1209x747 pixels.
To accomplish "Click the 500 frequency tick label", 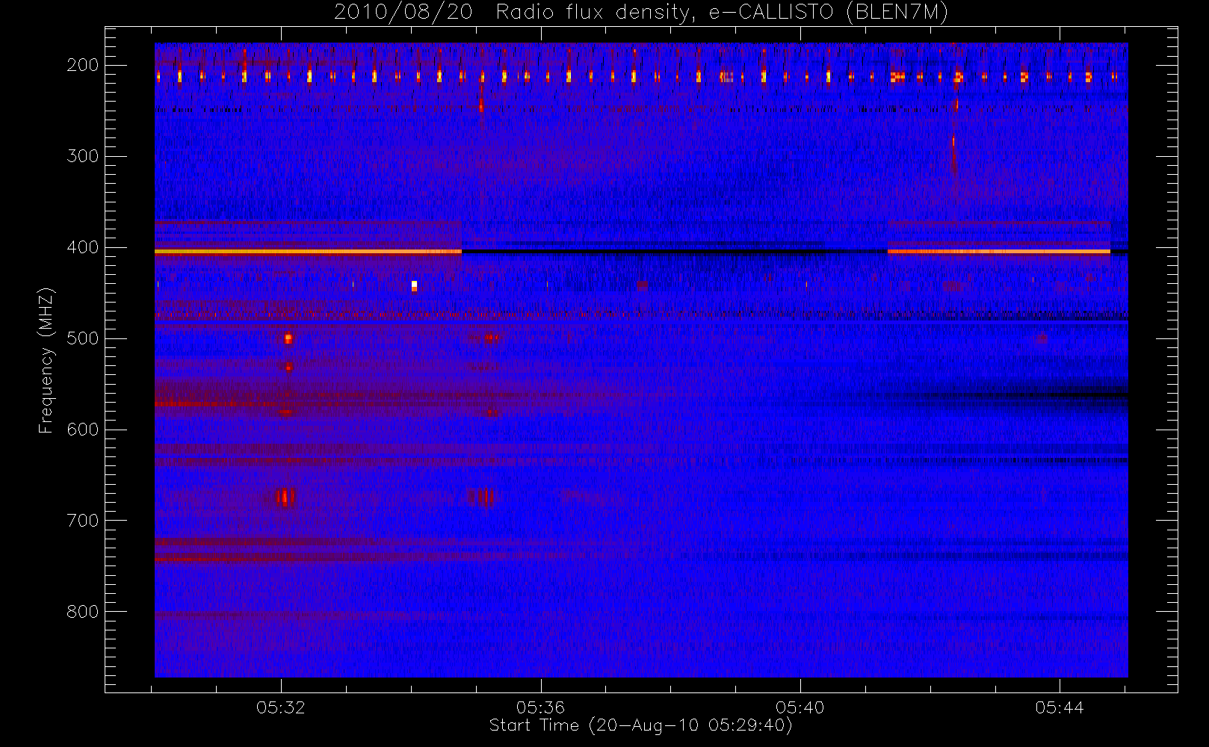I will pos(82,338).
